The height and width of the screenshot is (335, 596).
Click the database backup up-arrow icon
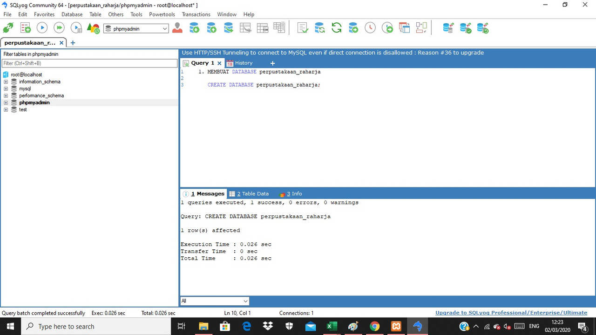pos(211,28)
